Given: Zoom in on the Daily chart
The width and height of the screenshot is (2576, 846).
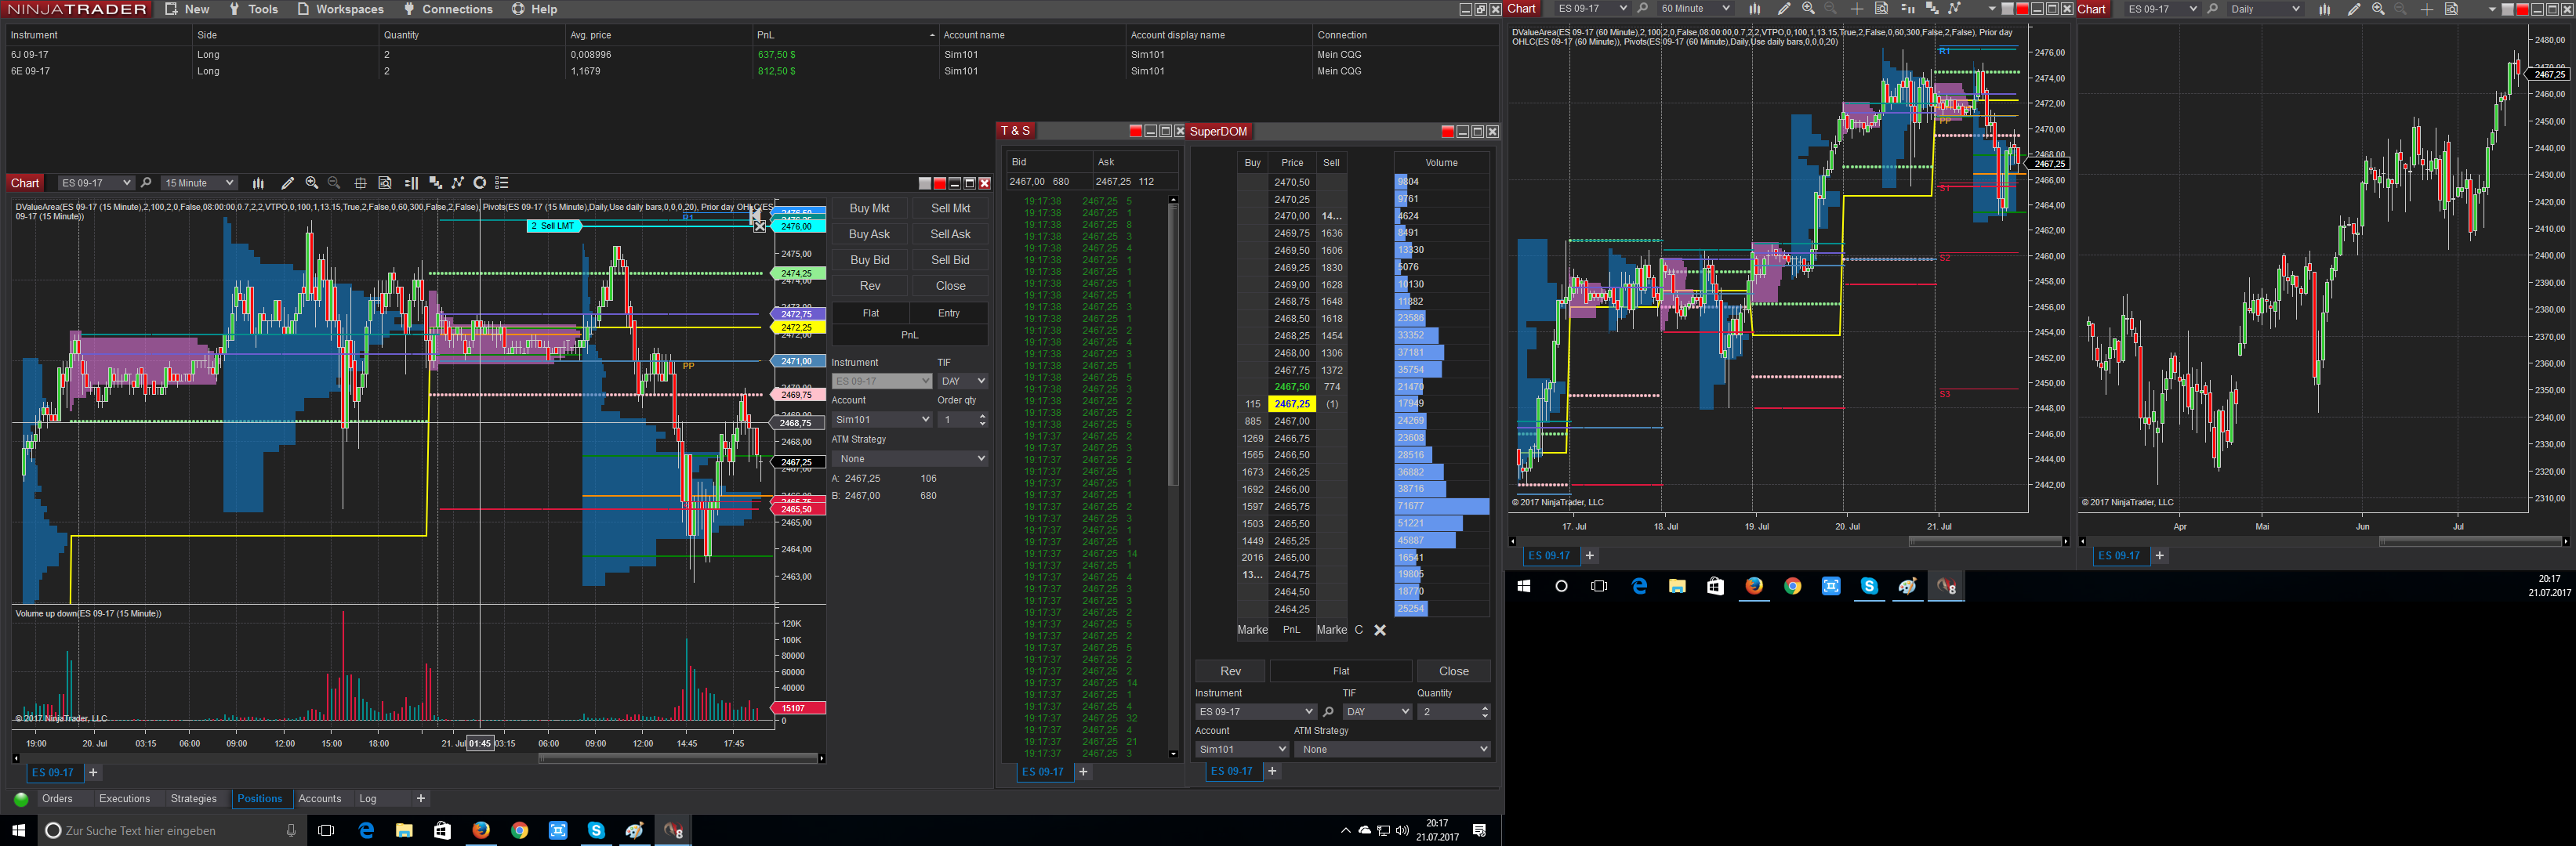Looking at the screenshot, I should tap(2378, 9).
